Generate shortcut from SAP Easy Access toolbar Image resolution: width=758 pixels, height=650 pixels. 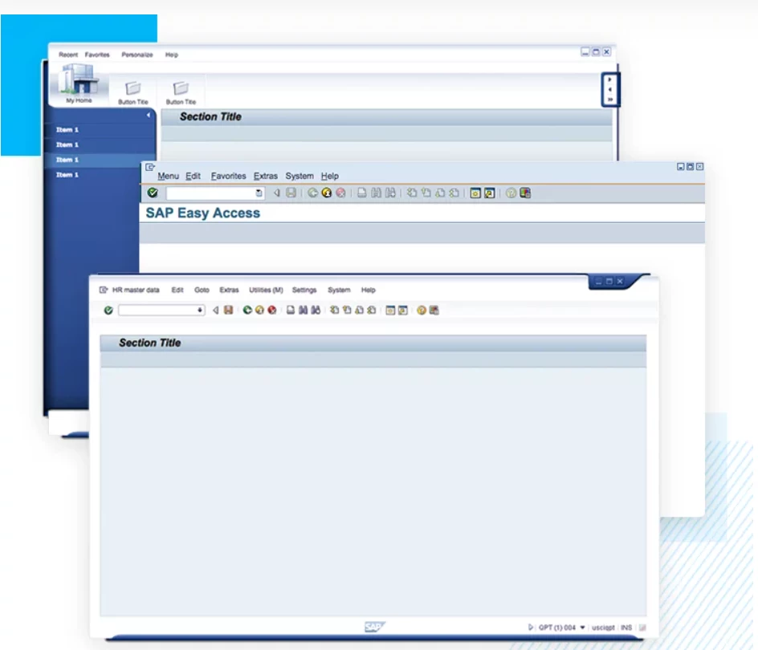click(x=489, y=193)
